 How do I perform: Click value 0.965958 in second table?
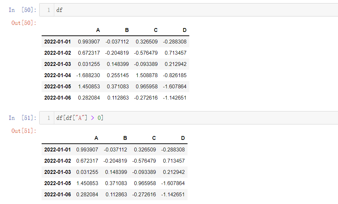click(x=145, y=183)
